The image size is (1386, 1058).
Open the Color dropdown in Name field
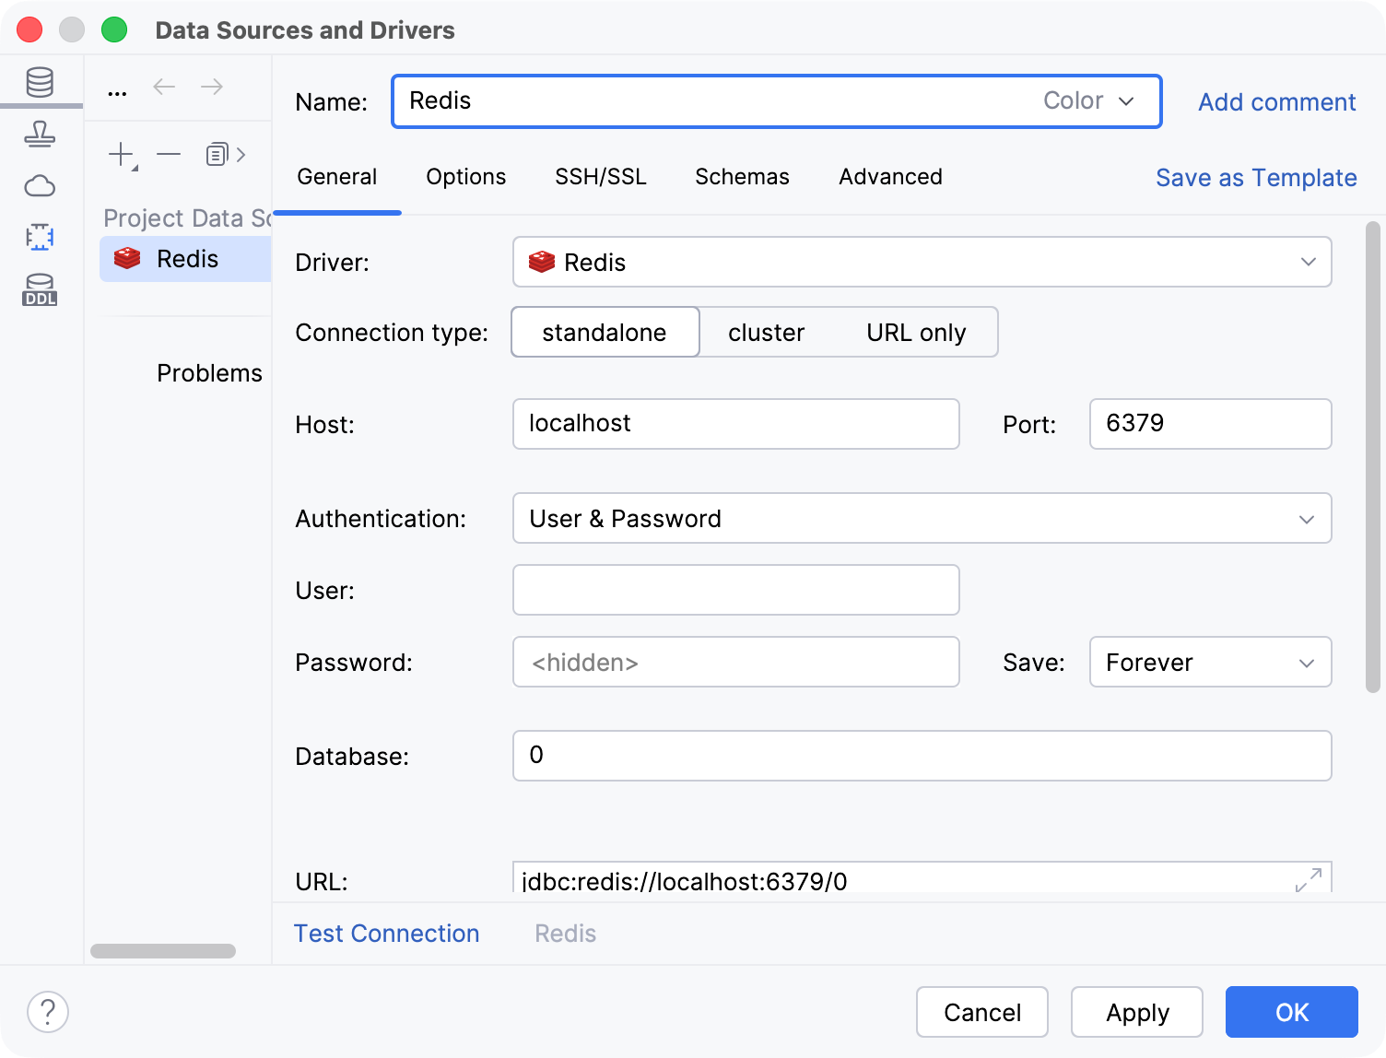(x=1088, y=100)
